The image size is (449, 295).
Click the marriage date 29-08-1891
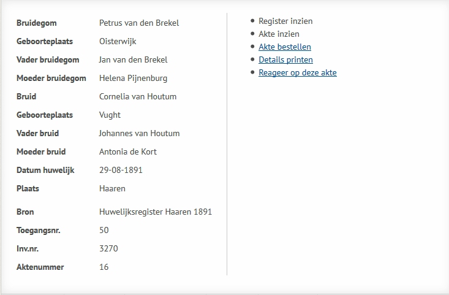pyautogui.click(x=121, y=170)
